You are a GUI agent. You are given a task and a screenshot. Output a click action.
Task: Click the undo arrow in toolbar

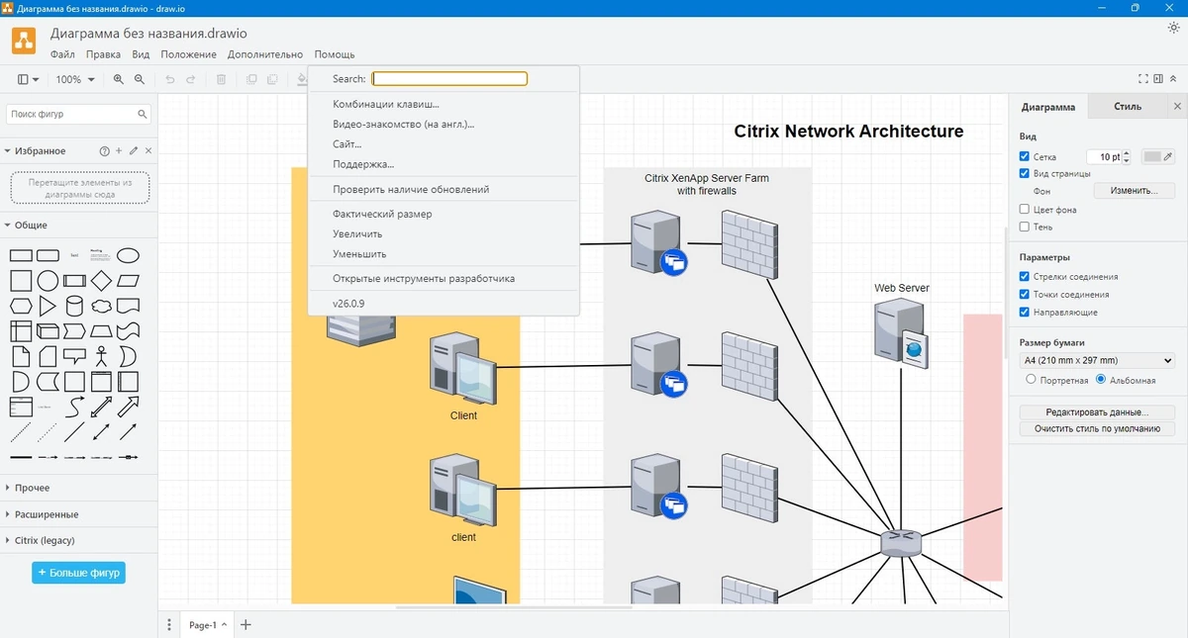point(169,79)
